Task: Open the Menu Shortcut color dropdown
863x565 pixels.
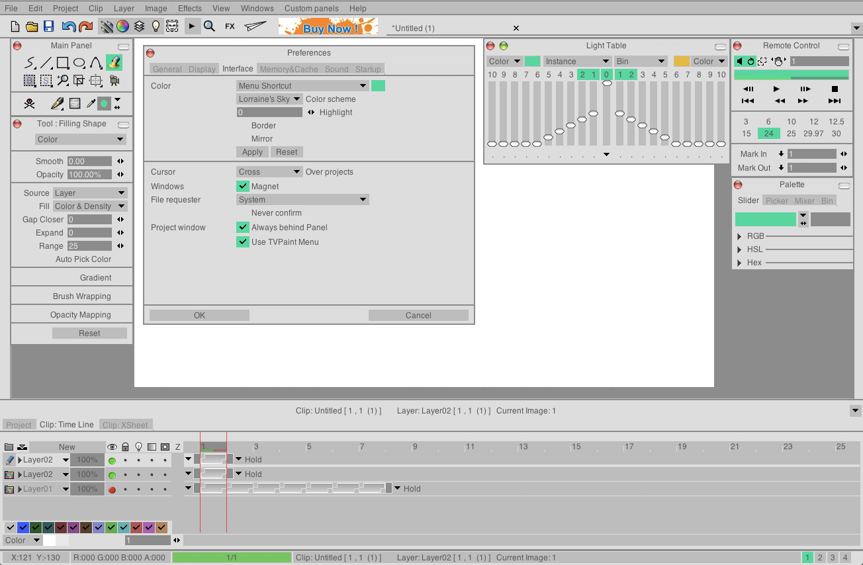Action: (302, 86)
